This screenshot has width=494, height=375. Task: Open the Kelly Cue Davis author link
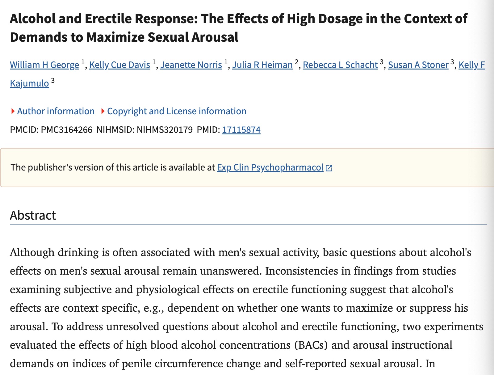pyautogui.click(x=120, y=65)
